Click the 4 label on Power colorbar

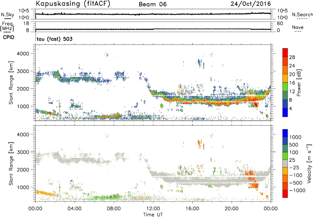290,108
